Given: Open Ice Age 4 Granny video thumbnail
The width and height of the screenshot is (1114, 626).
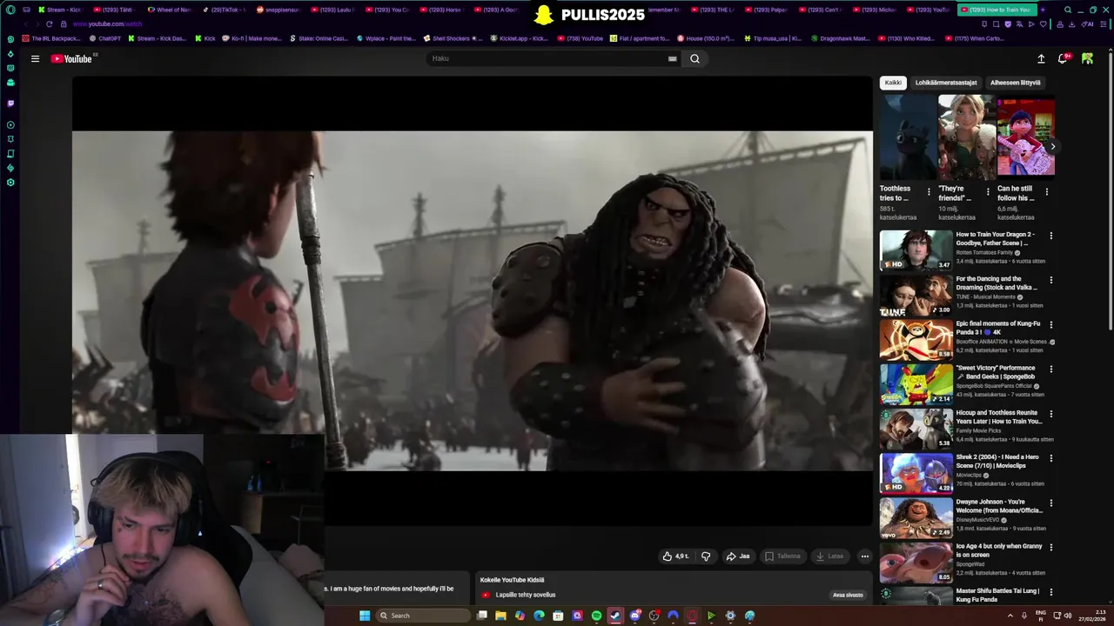Looking at the screenshot, I should coord(916,563).
